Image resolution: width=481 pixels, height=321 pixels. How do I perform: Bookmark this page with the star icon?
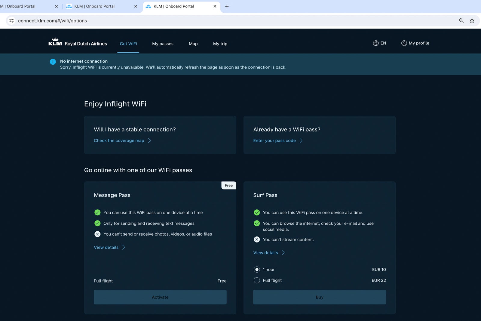pyautogui.click(x=472, y=21)
